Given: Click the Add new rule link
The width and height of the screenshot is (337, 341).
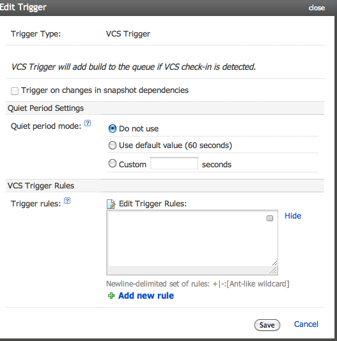Looking at the screenshot, I should (146, 295).
